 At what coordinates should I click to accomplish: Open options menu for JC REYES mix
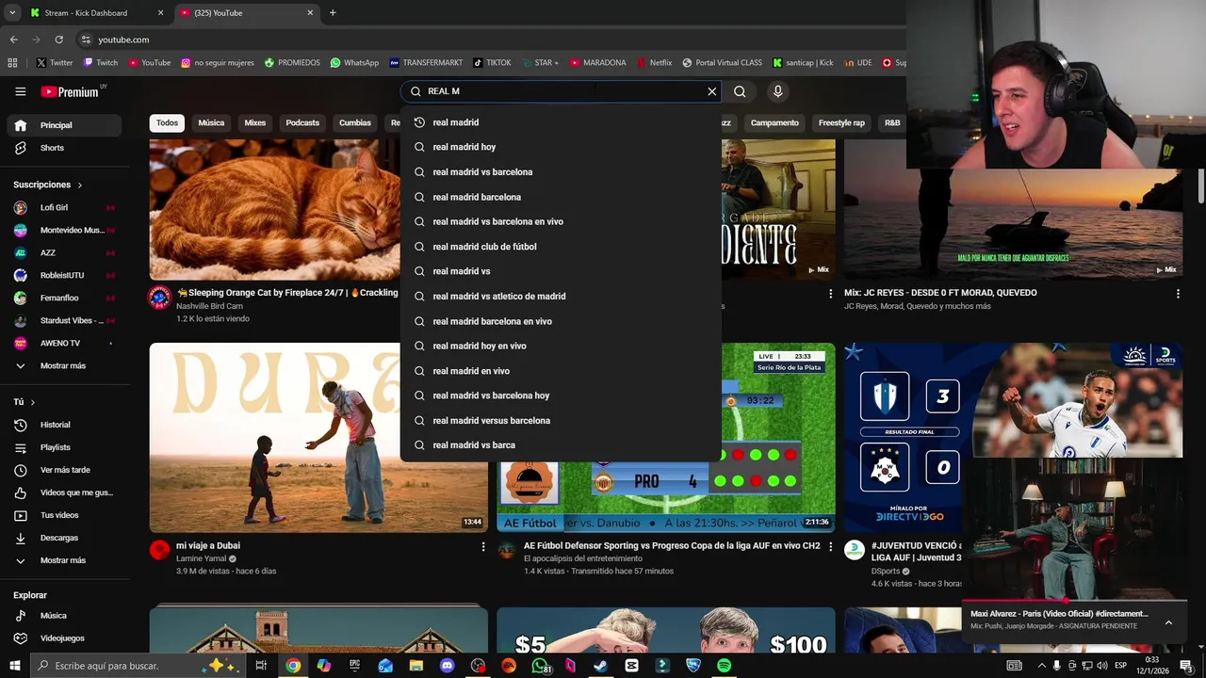[1178, 294]
